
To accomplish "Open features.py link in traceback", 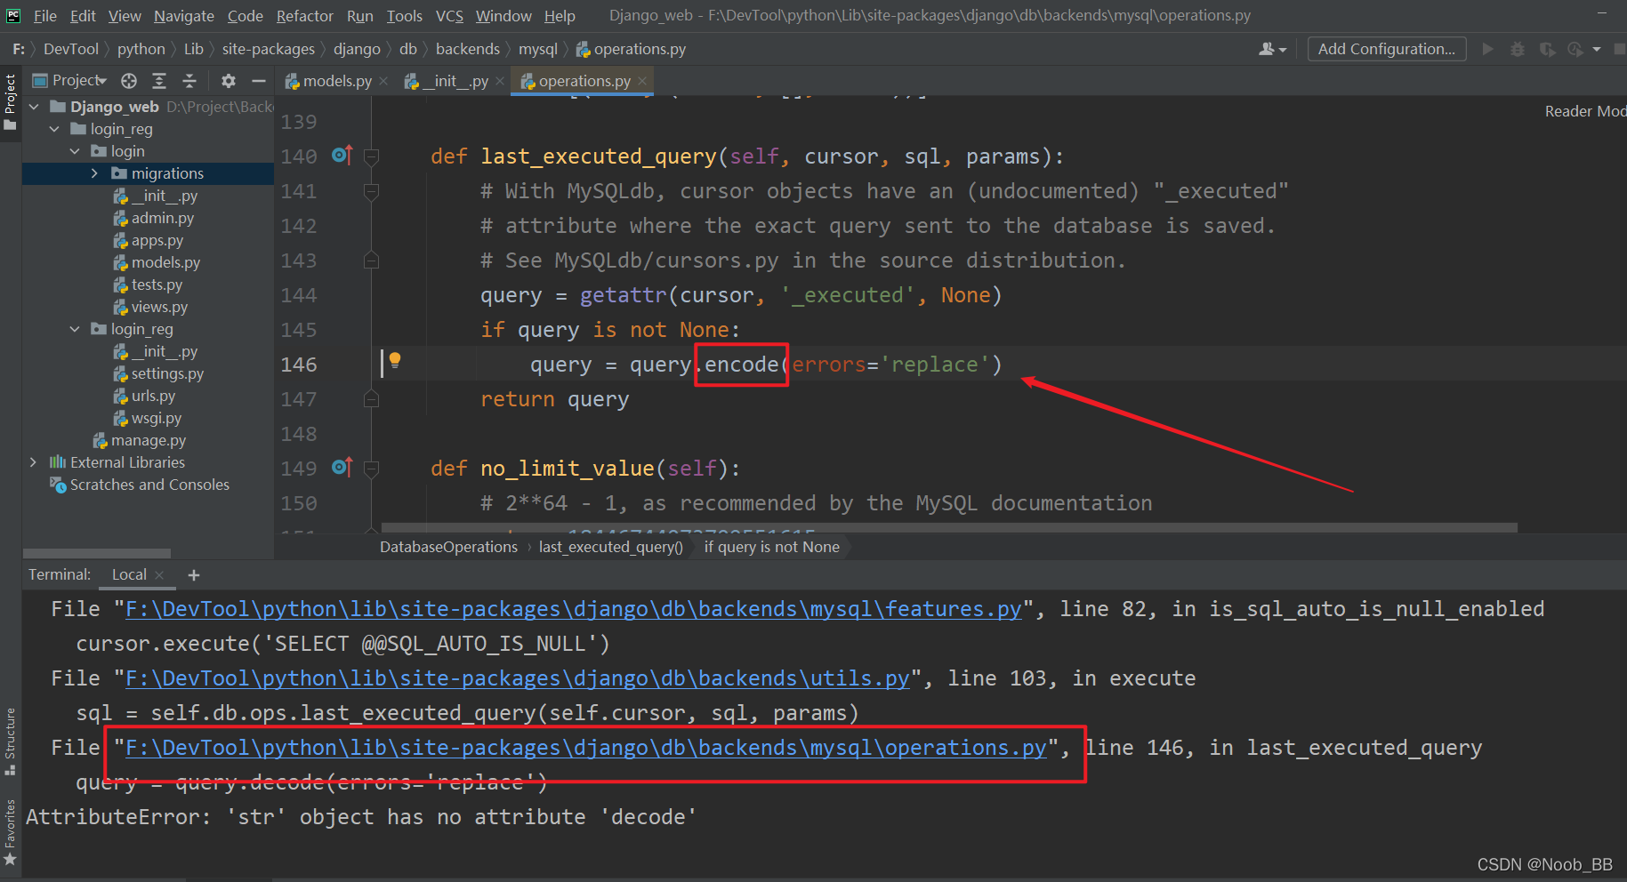I will [x=574, y=609].
